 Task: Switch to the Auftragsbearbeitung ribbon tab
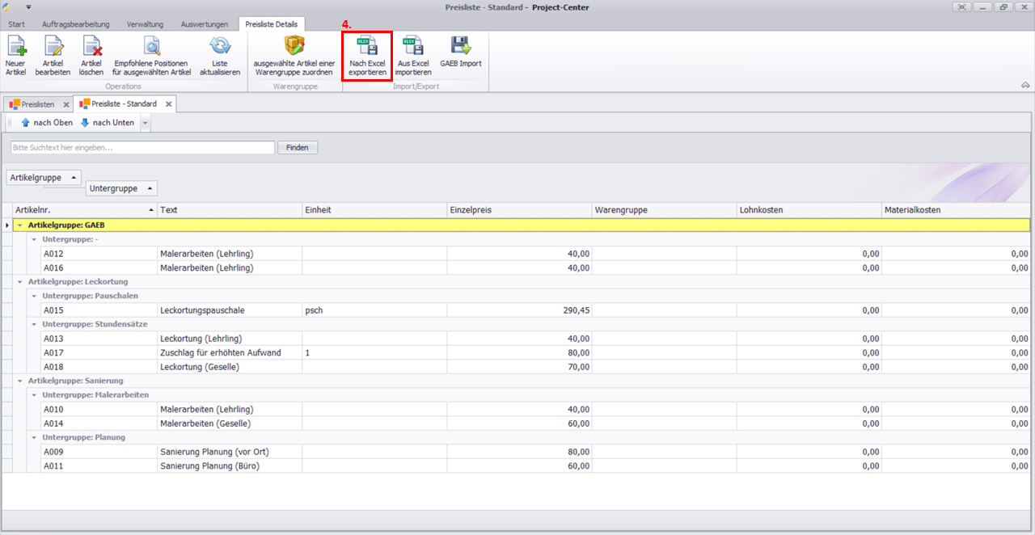(75, 24)
